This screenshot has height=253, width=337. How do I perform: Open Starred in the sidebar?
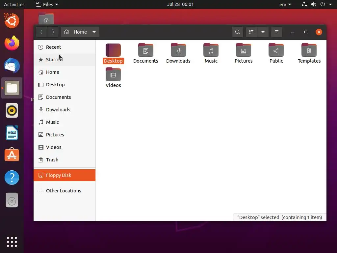(x=65, y=60)
